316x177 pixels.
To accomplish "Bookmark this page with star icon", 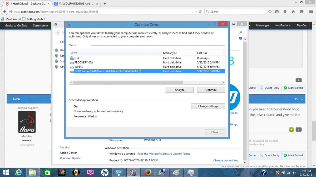I will [270, 12].
